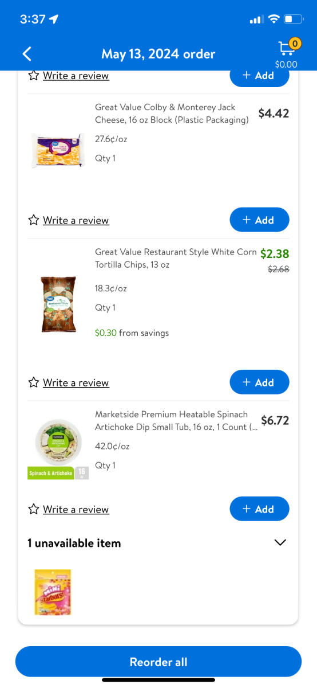Open the Mini Starburst unavailable item image

(x=53, y=592)
